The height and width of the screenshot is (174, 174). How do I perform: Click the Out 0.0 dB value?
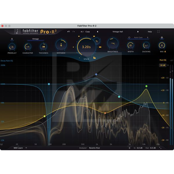[153, 148]
